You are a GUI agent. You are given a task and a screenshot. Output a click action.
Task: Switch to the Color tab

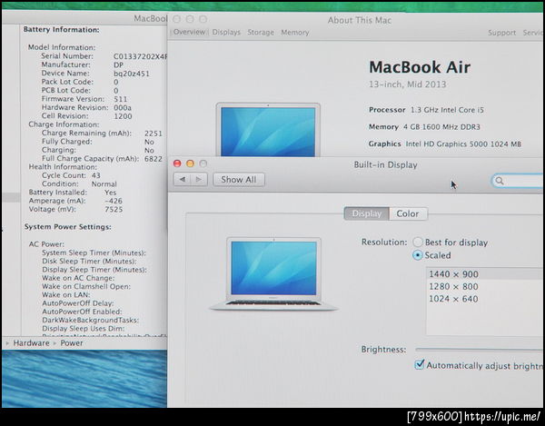[x=408, y=213]
